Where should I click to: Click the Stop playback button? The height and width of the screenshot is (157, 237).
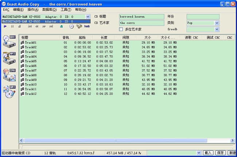pyautogui.click(x=19, y=26)
